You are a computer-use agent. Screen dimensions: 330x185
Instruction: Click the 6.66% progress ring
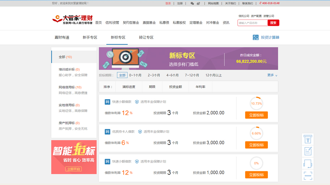pos(256,133)
